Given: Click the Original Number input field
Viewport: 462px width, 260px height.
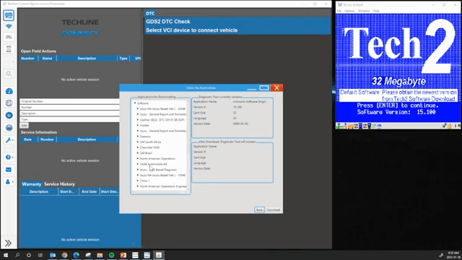Looking at the screenshot, I should [x=69, y=101].
